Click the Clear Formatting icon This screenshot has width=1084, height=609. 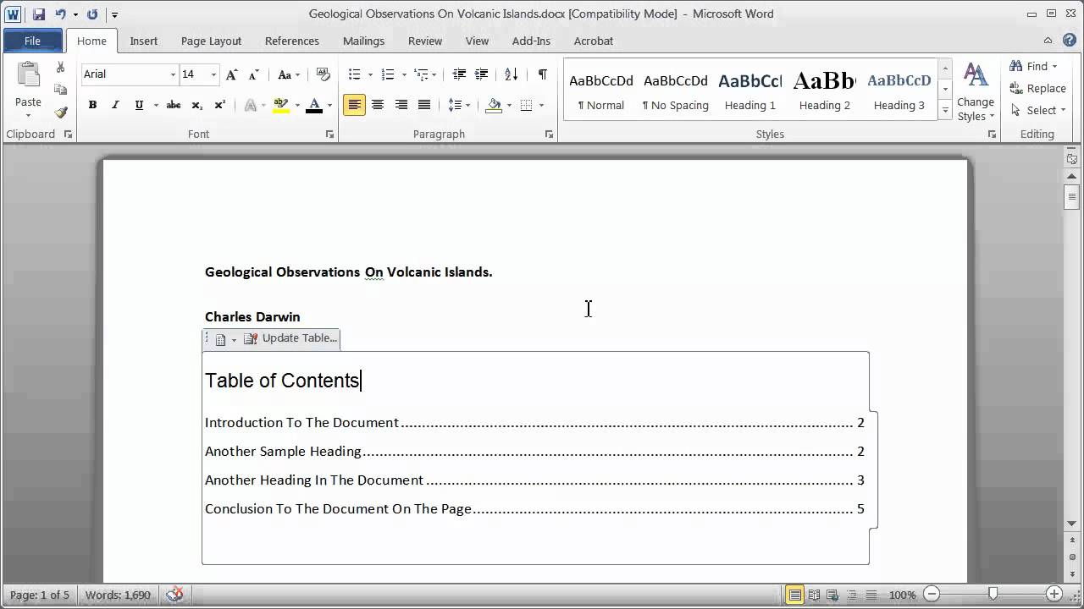click(x=323, y=74)
